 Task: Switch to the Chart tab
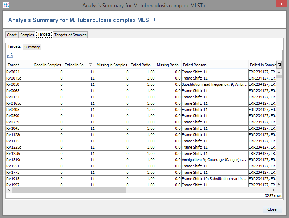click(x=12, y=35)
